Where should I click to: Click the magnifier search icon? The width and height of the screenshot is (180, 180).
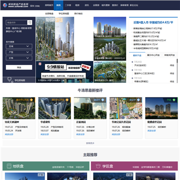(29, 22)
